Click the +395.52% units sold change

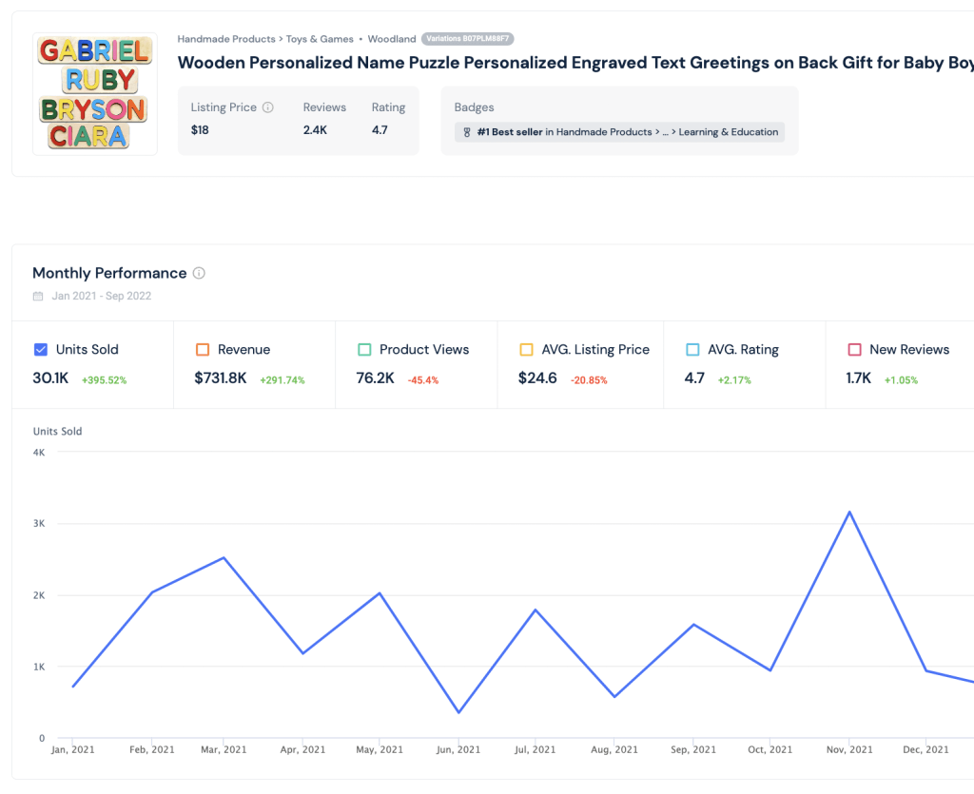coord(105,380)
